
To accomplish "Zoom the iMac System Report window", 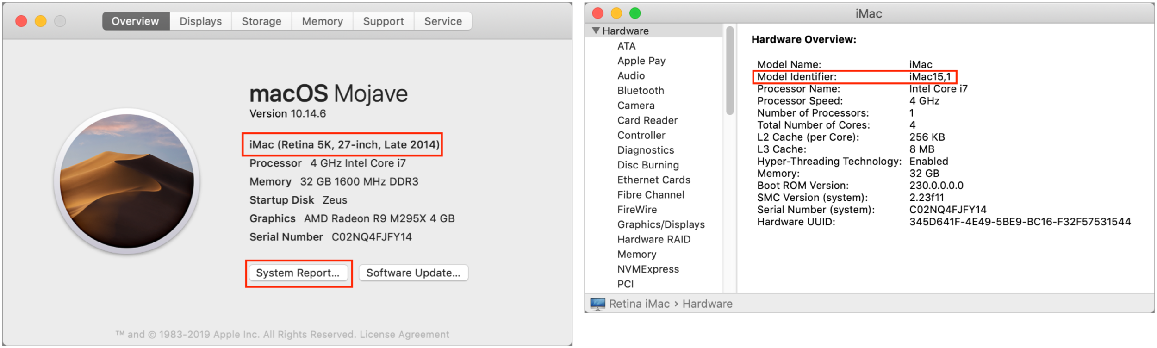I will pyautogui.click(x=635, y=13).
